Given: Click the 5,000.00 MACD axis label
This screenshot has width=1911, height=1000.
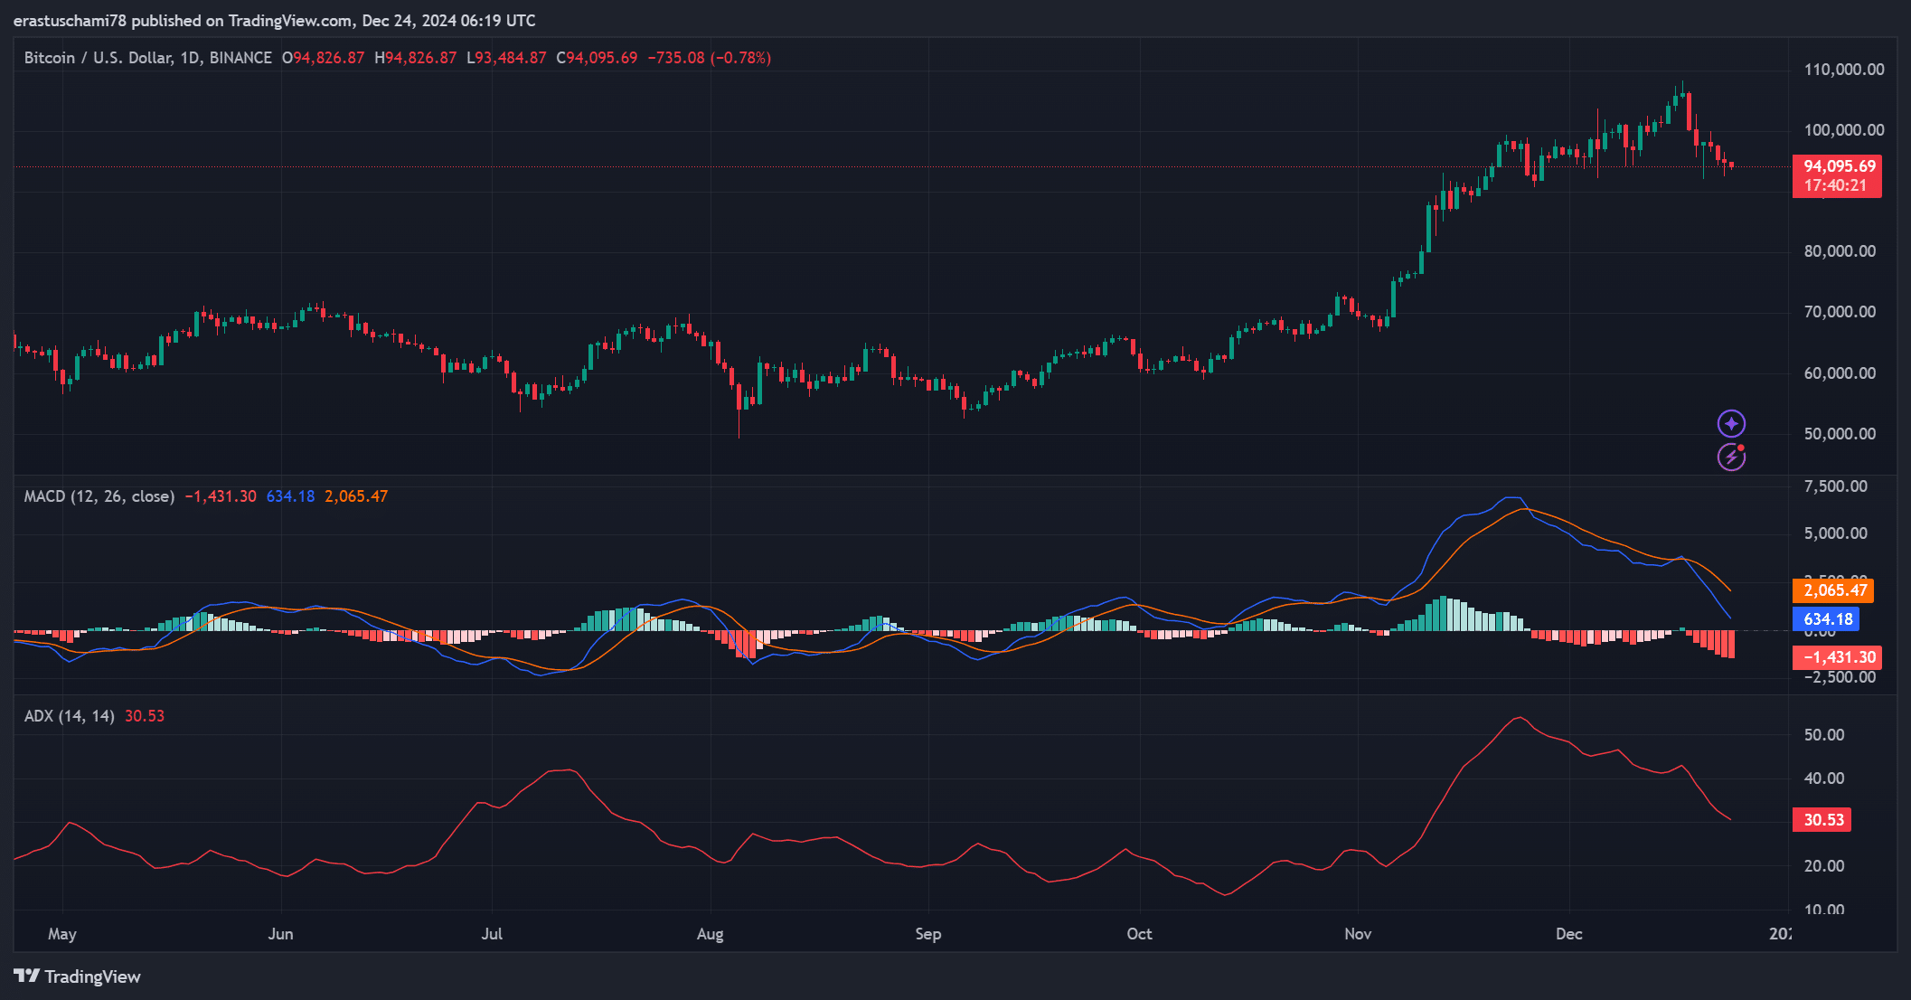Looking at the screenshot, I should point(1835,533).
